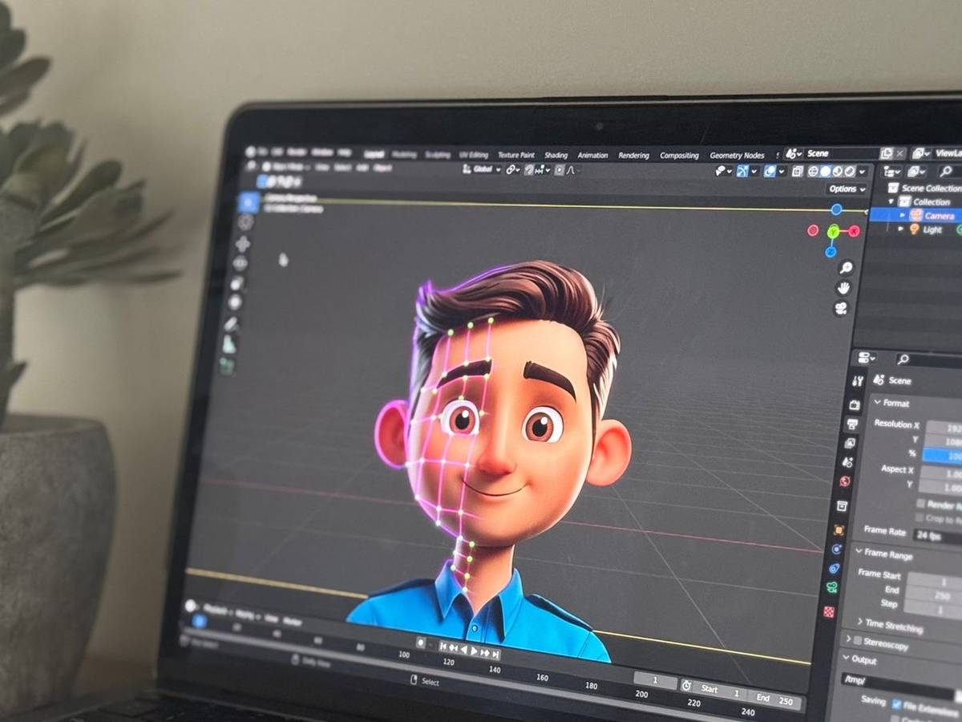Image resolution: width=962 pixels, height=722 pixels.
Task: Switch to the Compositing workspace tab
Action: click(x=679, y=155)
